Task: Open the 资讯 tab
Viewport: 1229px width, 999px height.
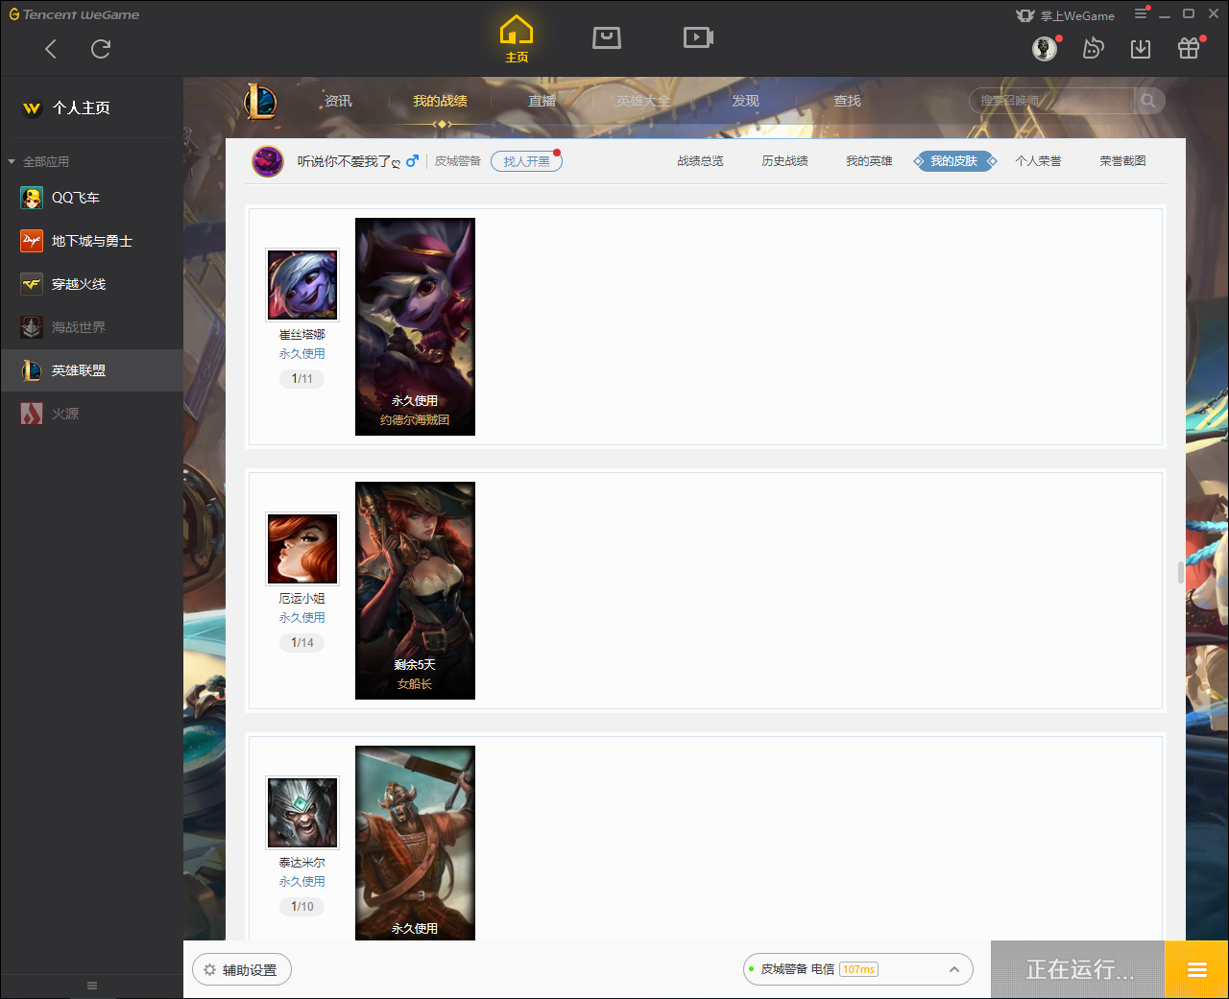Action: pyautogui.click(x=338, y=101)
